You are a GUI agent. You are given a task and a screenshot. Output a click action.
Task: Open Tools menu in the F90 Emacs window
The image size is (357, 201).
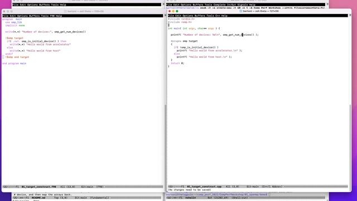pos(45,16)
